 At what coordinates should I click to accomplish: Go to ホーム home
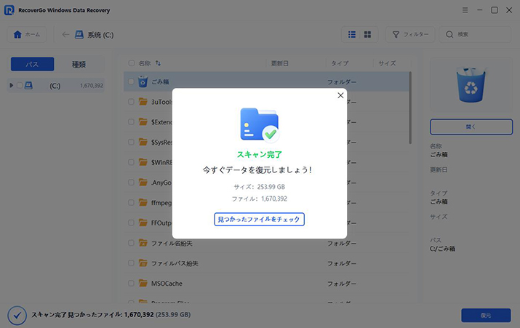[x=27, y=34]
